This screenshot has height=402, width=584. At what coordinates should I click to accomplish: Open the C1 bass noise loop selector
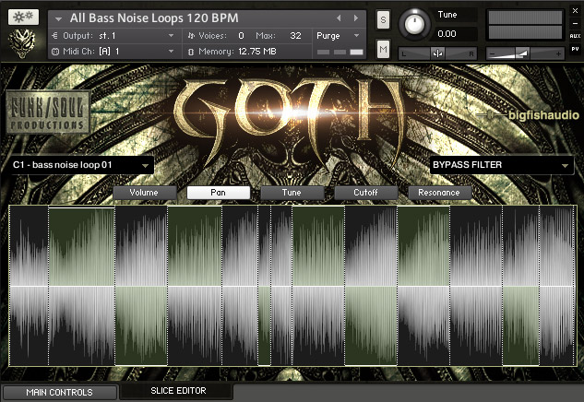click(x=81, y=165)
